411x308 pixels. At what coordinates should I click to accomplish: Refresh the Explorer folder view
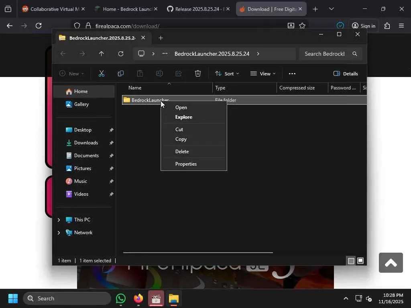tap(120, 54)
